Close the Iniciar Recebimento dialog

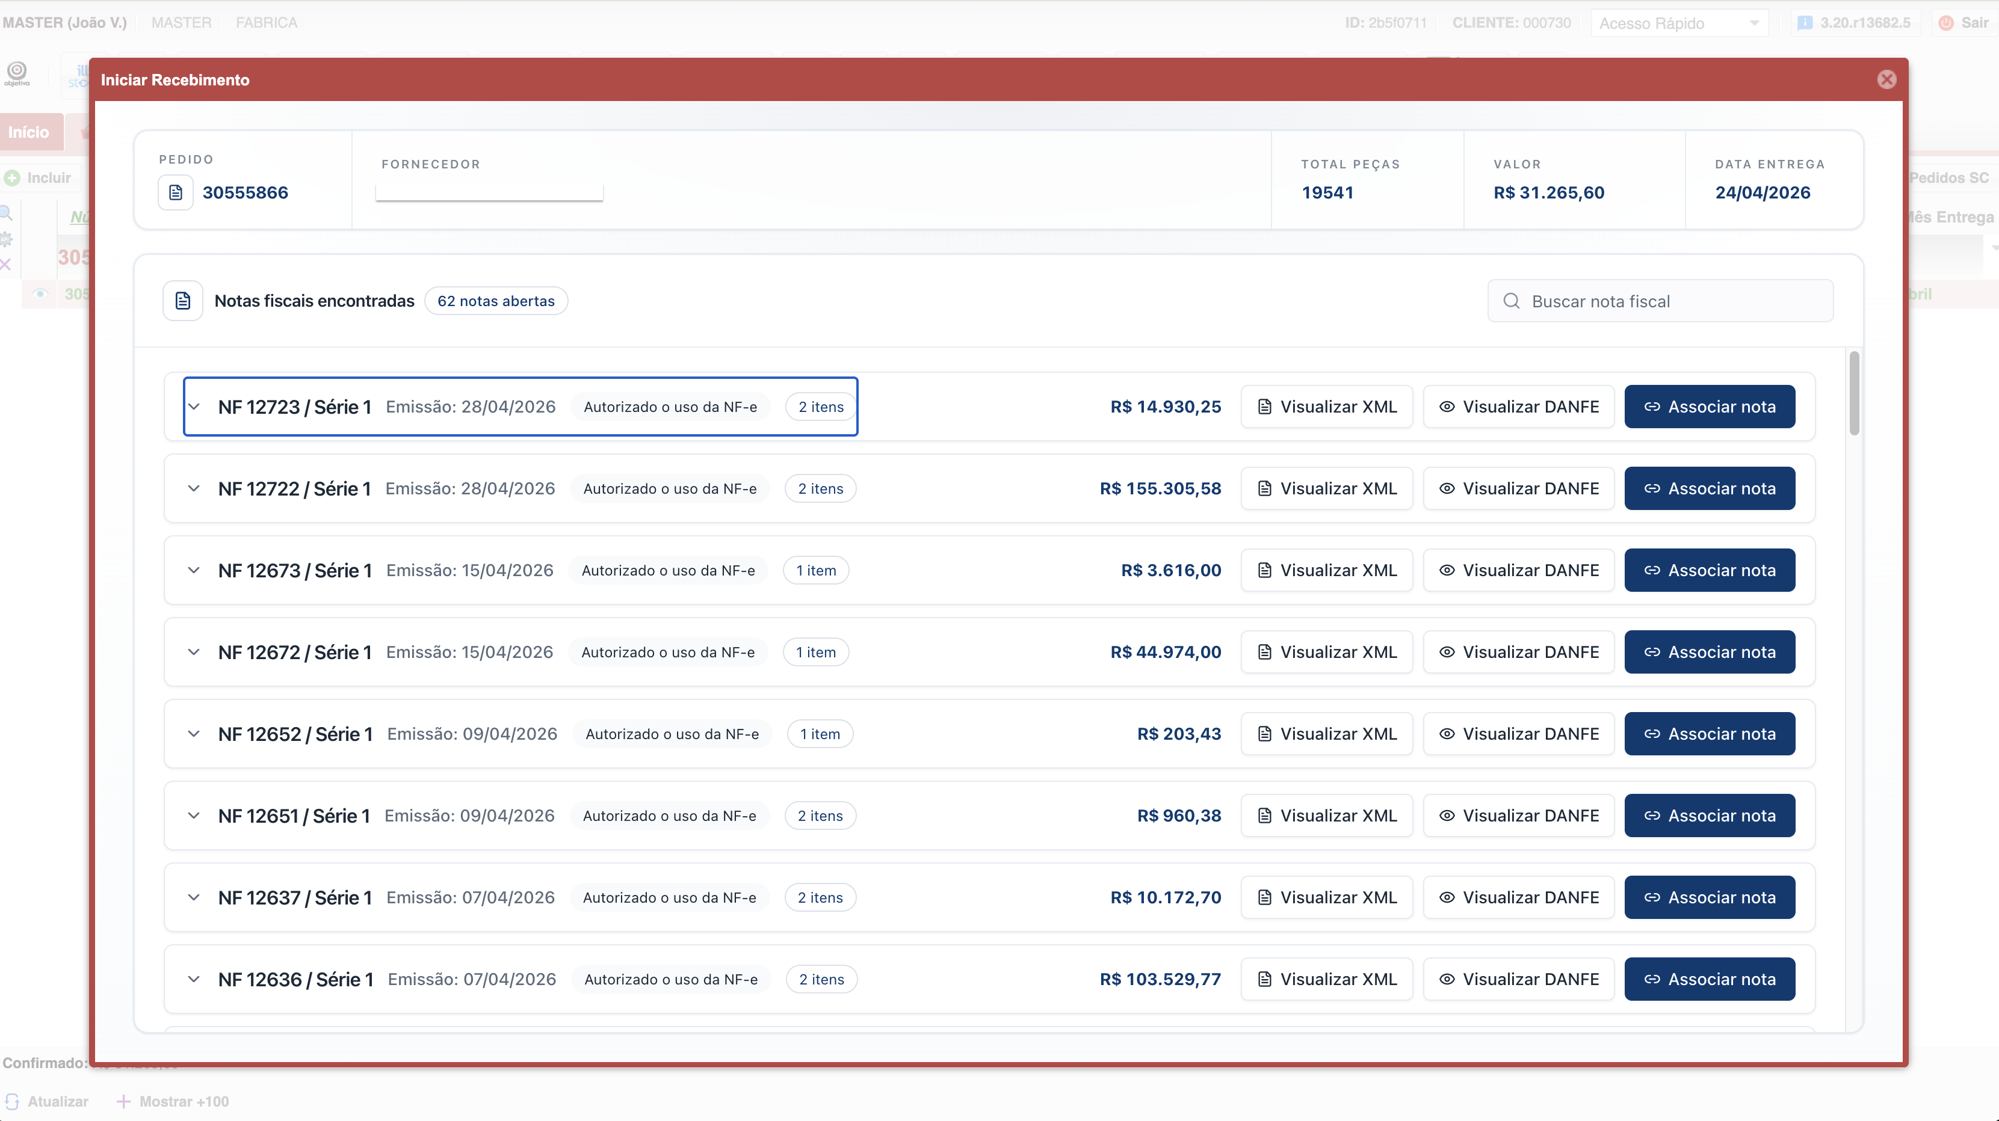1886,80
